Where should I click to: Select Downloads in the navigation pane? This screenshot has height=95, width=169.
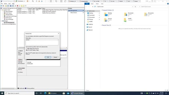click(92, 15)
